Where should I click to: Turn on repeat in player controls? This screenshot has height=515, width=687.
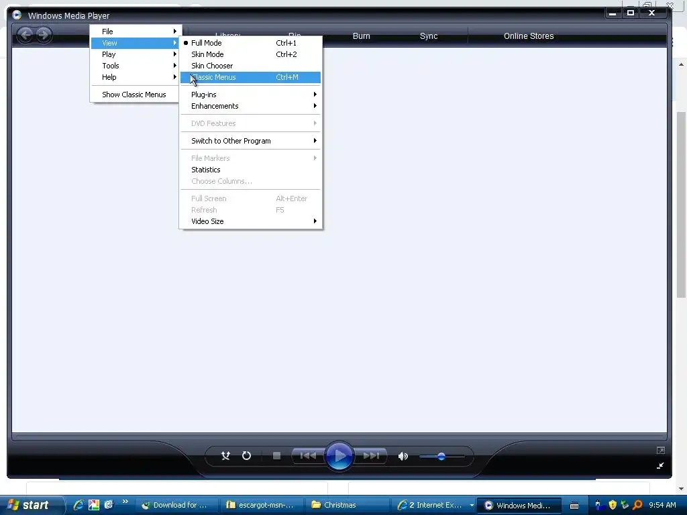point(246,456)
